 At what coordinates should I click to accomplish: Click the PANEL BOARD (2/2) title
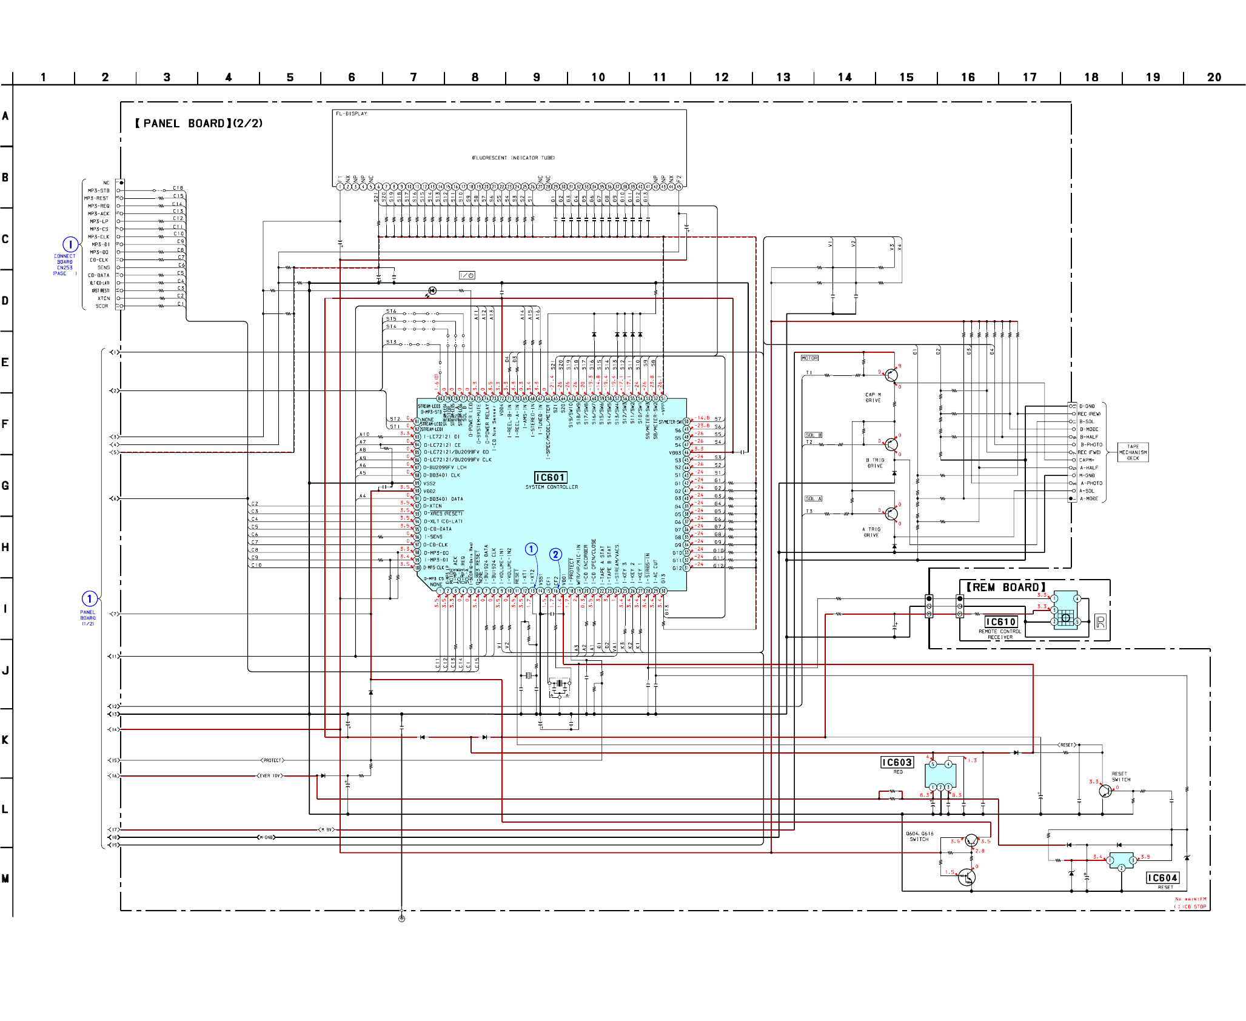(199, 124)
